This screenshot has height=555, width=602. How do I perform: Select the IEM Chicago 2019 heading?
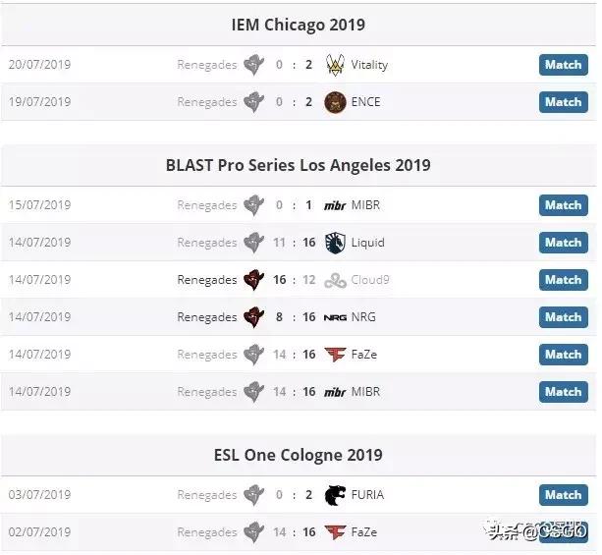(299, 25)
